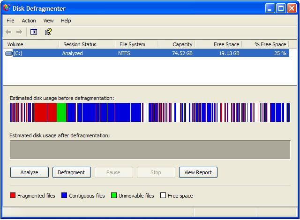Click the red Fragmented files swatch
Screen dimensions: 300x220
pyautogui.click(x=13, y=195)
